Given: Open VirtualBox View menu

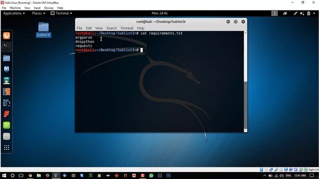Looking at the screenshot, I should tap(27, 8).
